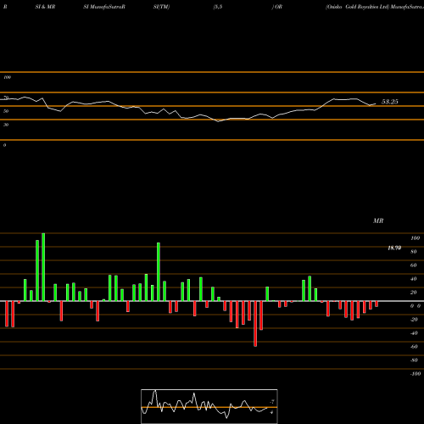Viewport: 424px width, 424px height.
Task: Click the MR axis label -100
Action: [416, 374]
